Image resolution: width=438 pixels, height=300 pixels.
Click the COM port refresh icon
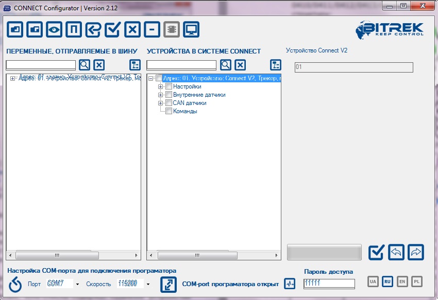click(15, 284)
